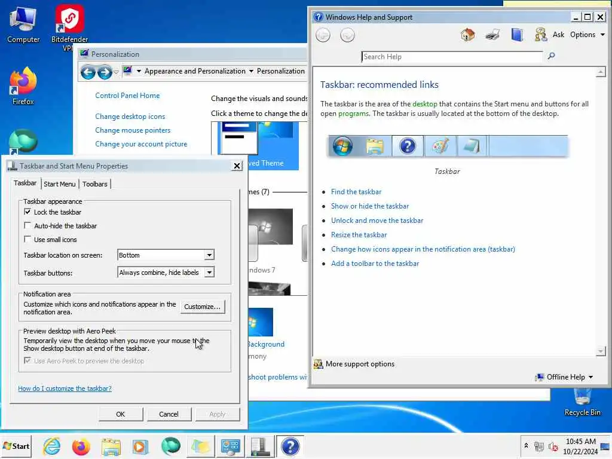Open the Computer desktop icon
Screen dimensions: 612x459
pyautogui.click(x=23, y=25)
